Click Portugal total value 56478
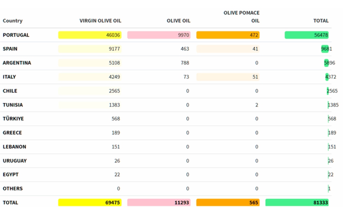343x215 pixels. pos(321,35)
